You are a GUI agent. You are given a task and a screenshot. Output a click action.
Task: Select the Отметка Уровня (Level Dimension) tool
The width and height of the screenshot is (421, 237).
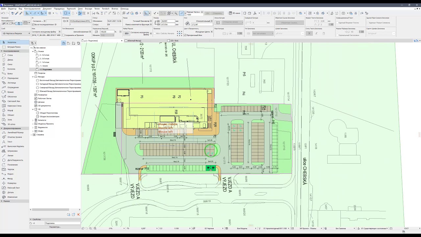click(14, 137)
